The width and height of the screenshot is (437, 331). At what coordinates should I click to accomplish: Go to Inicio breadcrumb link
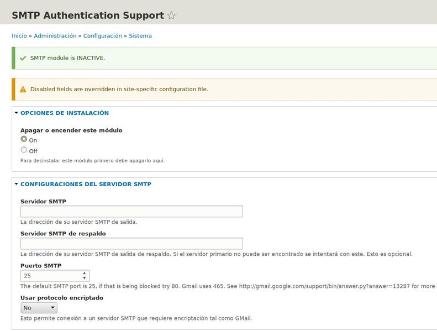(19, 36)
